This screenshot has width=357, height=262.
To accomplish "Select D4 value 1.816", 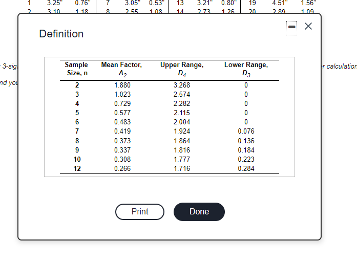I will click(182, 150).
